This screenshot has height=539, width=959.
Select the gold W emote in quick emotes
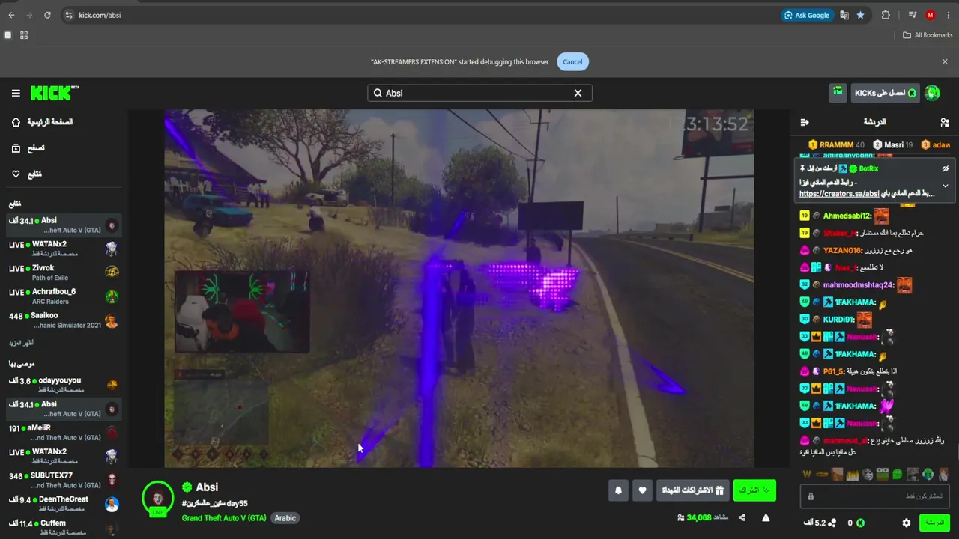click(x=807, y=474)
